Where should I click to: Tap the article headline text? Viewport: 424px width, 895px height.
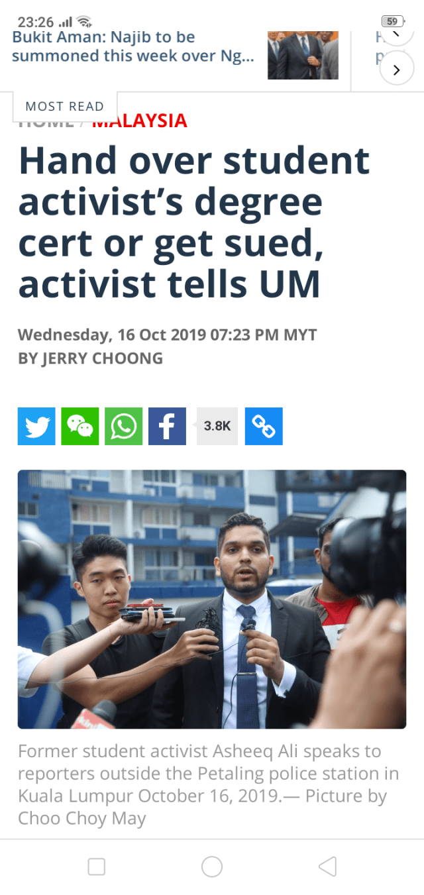pyautogui.click(x=194, y=222)
